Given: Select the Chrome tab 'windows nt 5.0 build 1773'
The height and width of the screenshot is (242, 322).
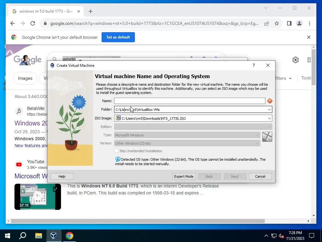Looking at the screenshot, I should [46, 11].
